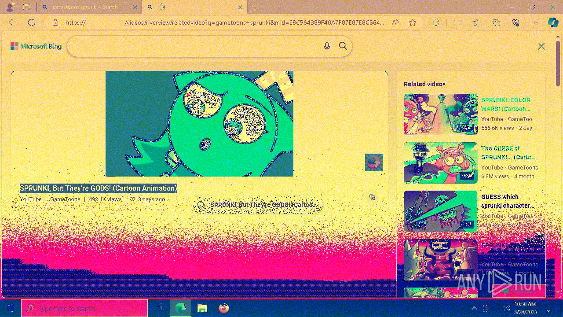Click the browser back arrow
The width and height of the screenshot is (563, 317).
(11, 22)
